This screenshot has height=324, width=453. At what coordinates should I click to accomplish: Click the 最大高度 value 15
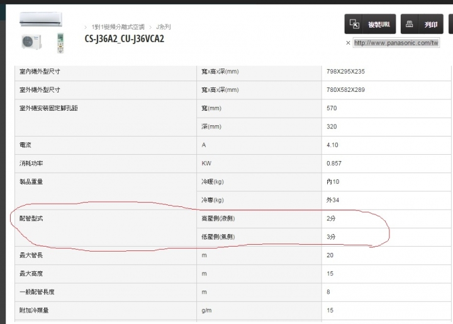point(330,274)
